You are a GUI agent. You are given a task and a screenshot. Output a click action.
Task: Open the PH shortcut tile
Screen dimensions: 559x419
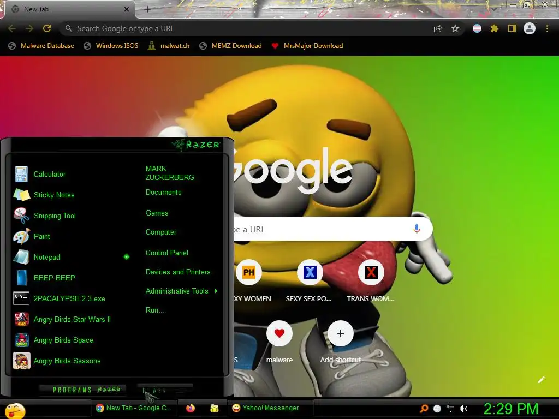point(249,273)
